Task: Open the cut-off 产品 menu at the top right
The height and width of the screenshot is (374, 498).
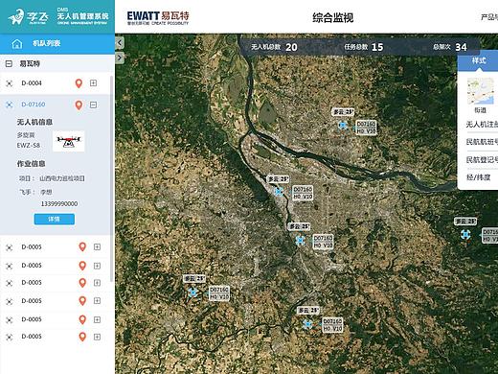Action: (x=489, y=17)
